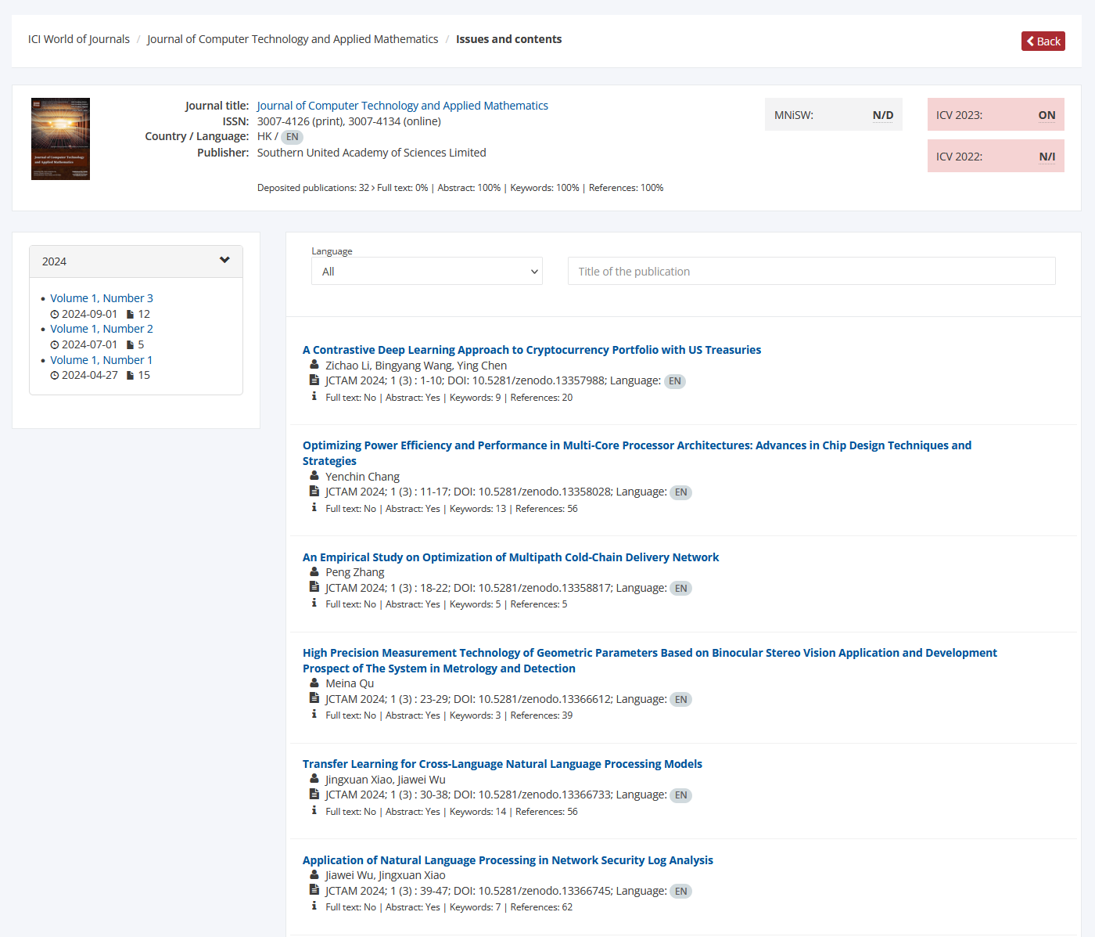1095x937 pixels.
Task: Click the EN language badge for Meina Qu article
Action: (x=680, y=700)
